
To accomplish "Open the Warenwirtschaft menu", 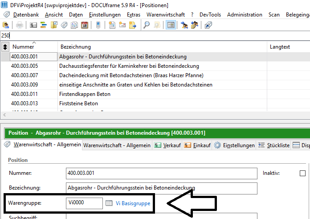I will pyautogui.click(x=166, y=15).
